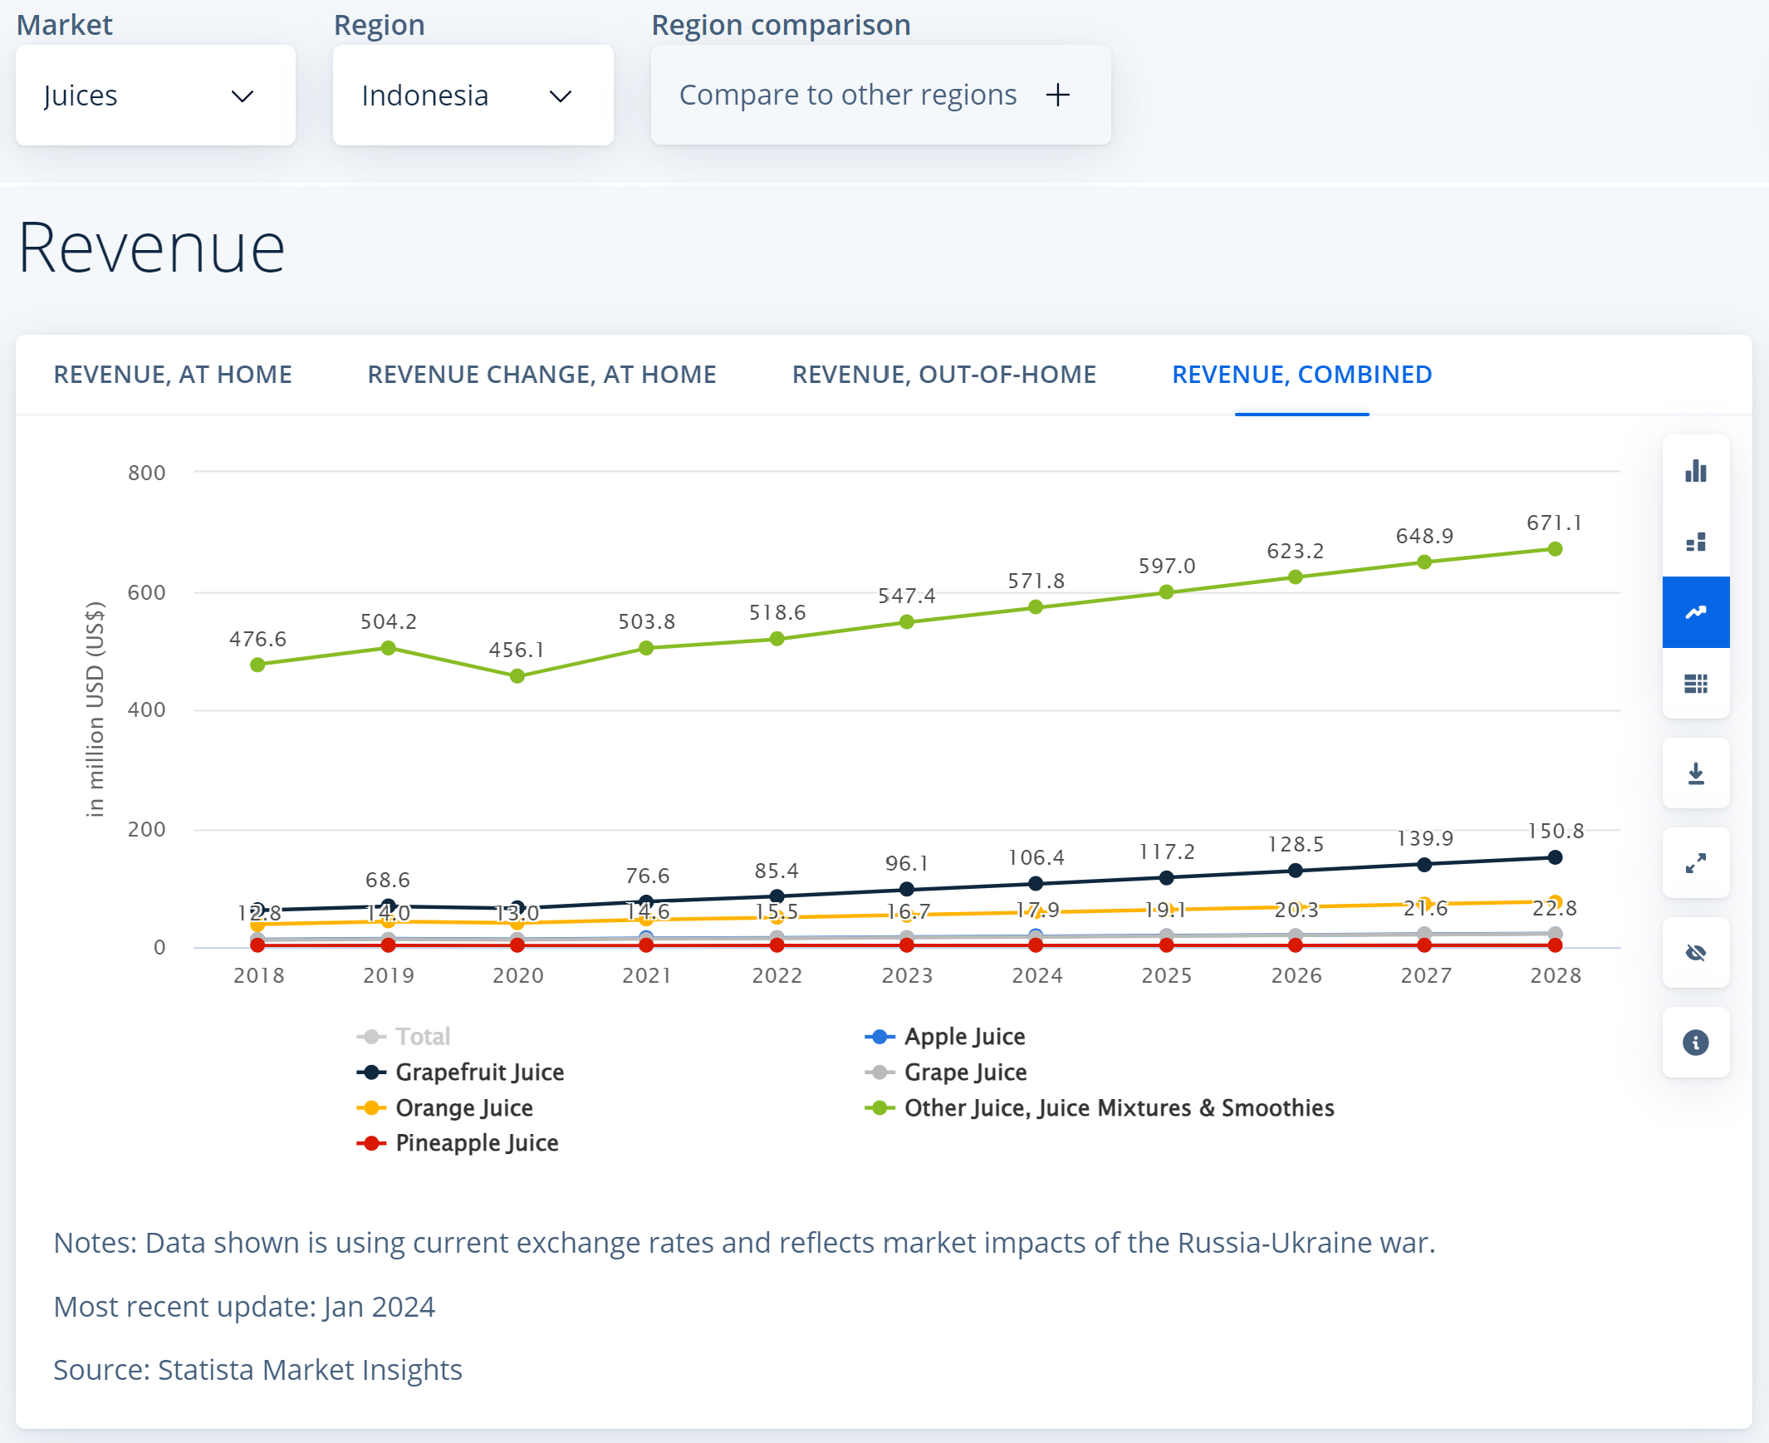Hide Orange Juice series in legend

463,1108
